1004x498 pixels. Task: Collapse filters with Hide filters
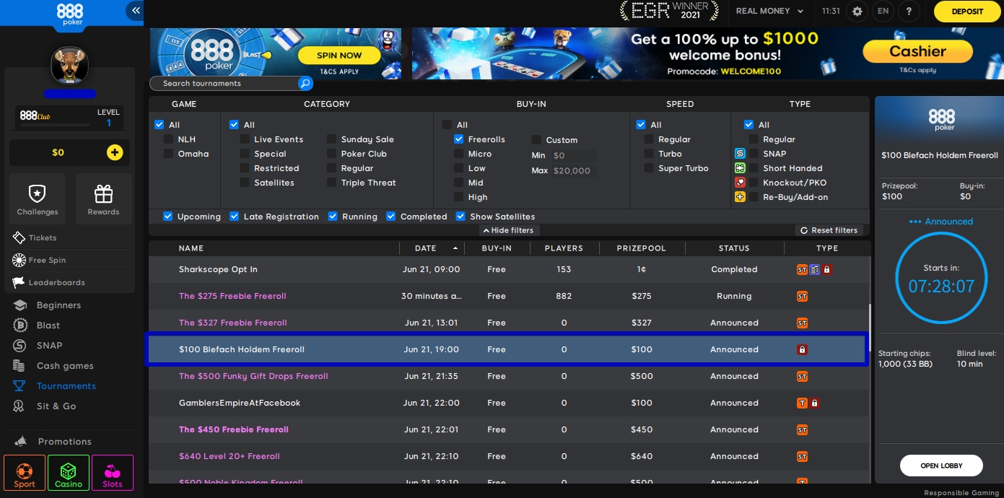tap(509, 230)
